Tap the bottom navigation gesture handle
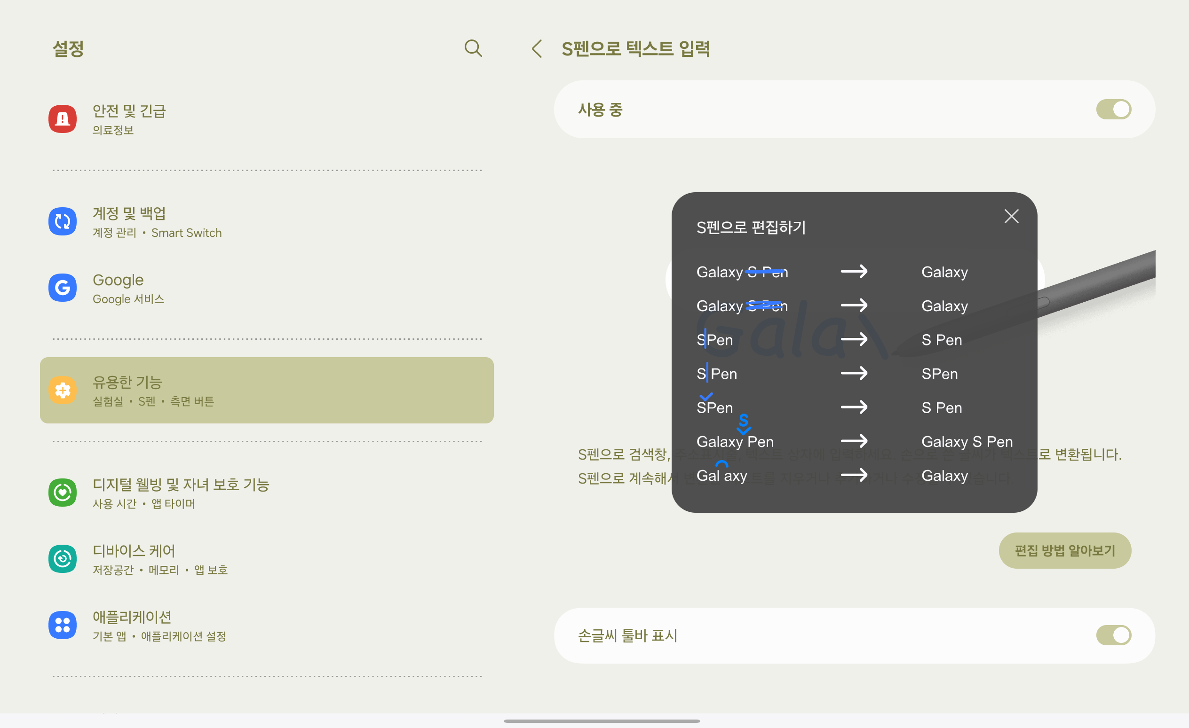1189x728 pixels. [x=601, y=721]
